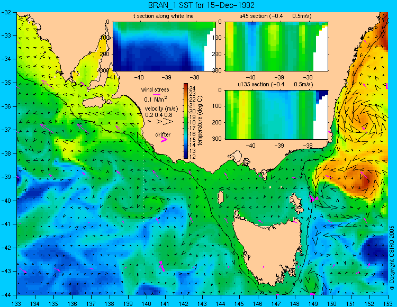Click the -44 latitude axis label
The image size is (397, 307).
6,295
